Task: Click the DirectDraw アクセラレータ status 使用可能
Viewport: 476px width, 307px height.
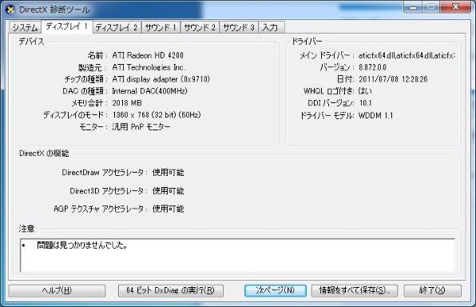Action: tap(169, 173)
